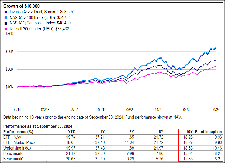Click the $30K y-axis label
This screenshot has height=163, width=225.
(x=9, y=69)
